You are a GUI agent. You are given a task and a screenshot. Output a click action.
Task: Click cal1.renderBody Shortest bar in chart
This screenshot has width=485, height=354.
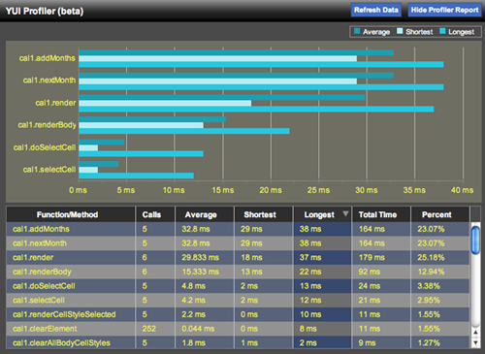pos(142,125)
